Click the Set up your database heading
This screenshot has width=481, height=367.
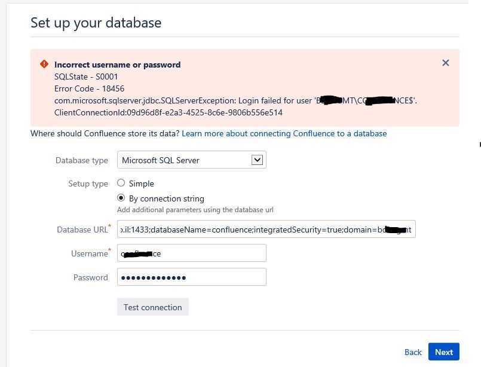coord(96,23)
